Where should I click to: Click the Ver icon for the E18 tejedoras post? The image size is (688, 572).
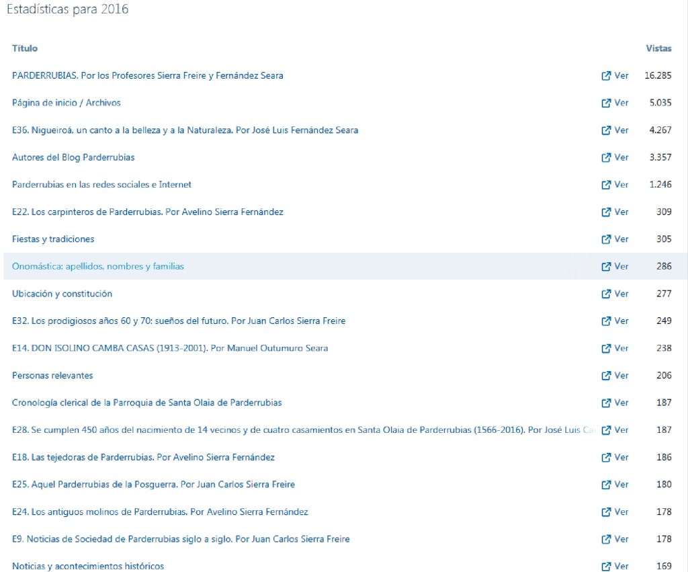tap(606, 458)
